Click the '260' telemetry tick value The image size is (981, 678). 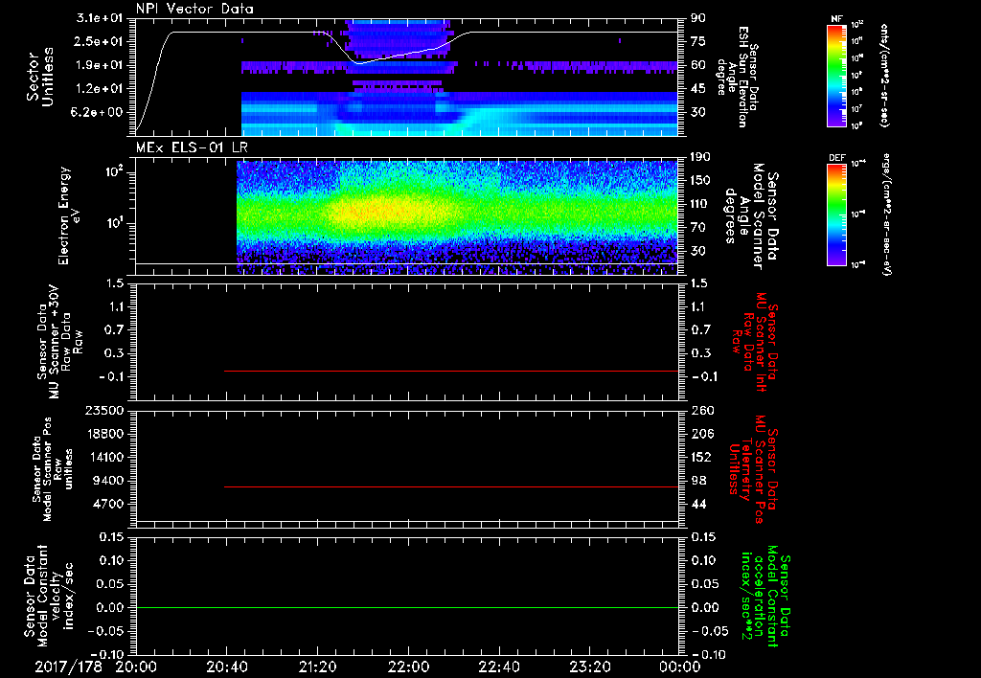(702, 411)
